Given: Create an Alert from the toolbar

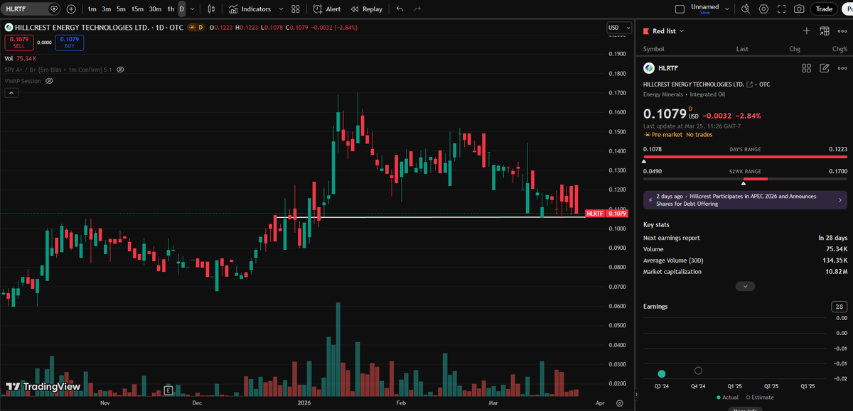Looking at the screenshot, I should point(327,9).
